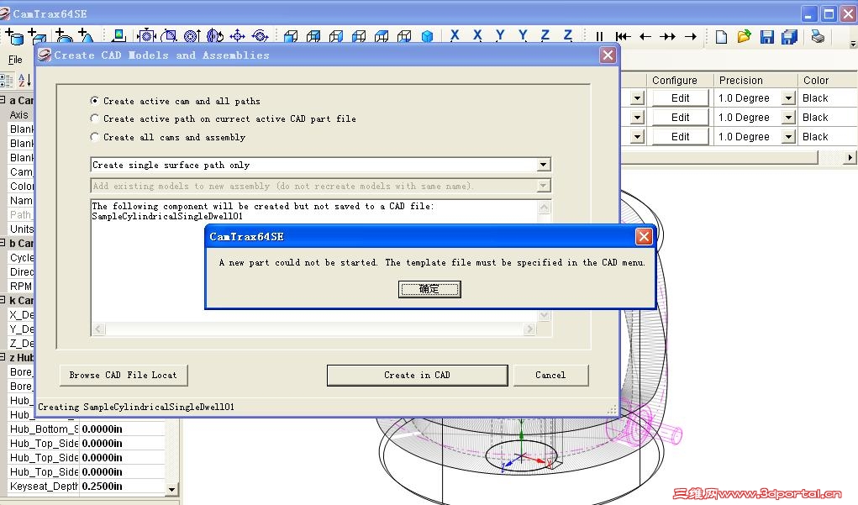The width and height of the screenshot is (858, 505).
Task: Click the gear with up-arrow icon
Action: click(x=192, y=36)
